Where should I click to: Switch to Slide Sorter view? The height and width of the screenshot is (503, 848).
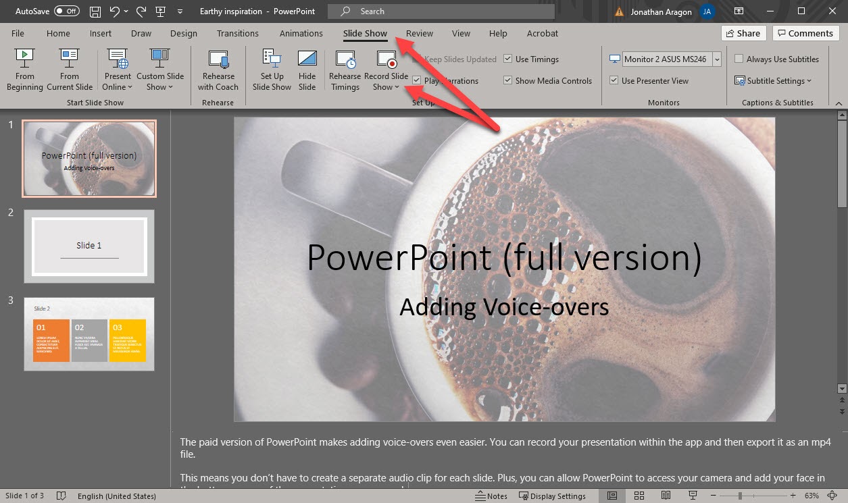tap(639, 496)
